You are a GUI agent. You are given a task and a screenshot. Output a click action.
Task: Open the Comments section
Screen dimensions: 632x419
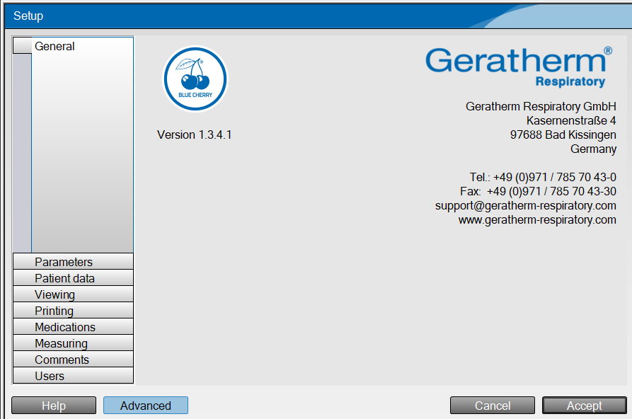tap(73, 360)
